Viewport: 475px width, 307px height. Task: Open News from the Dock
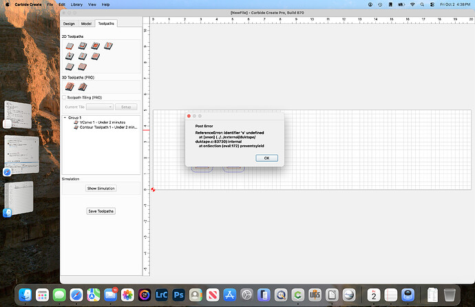point(213,295)
